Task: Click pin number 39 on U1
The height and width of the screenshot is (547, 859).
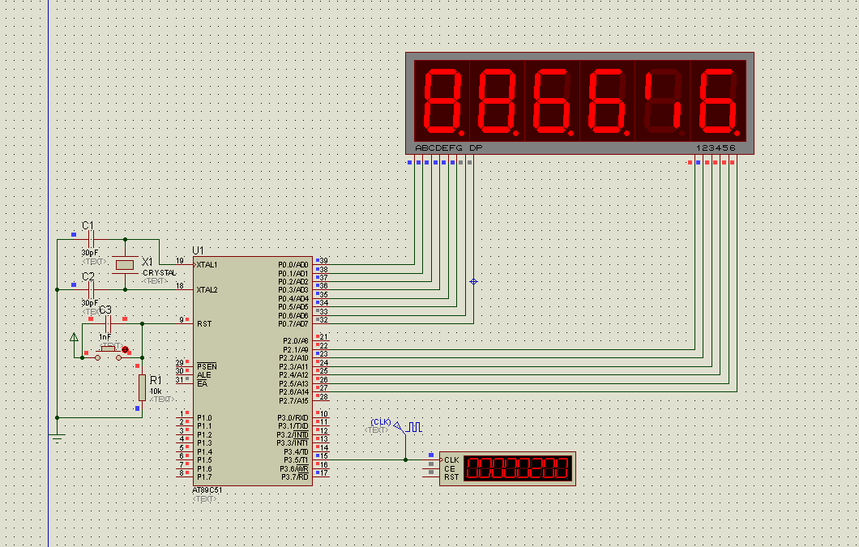Action: (x=324, y=261)
